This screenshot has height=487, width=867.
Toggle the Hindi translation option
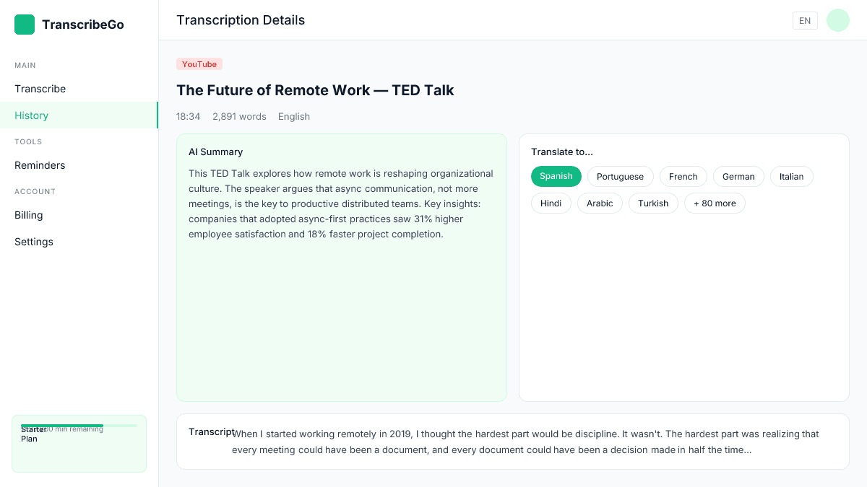point(551,203)
